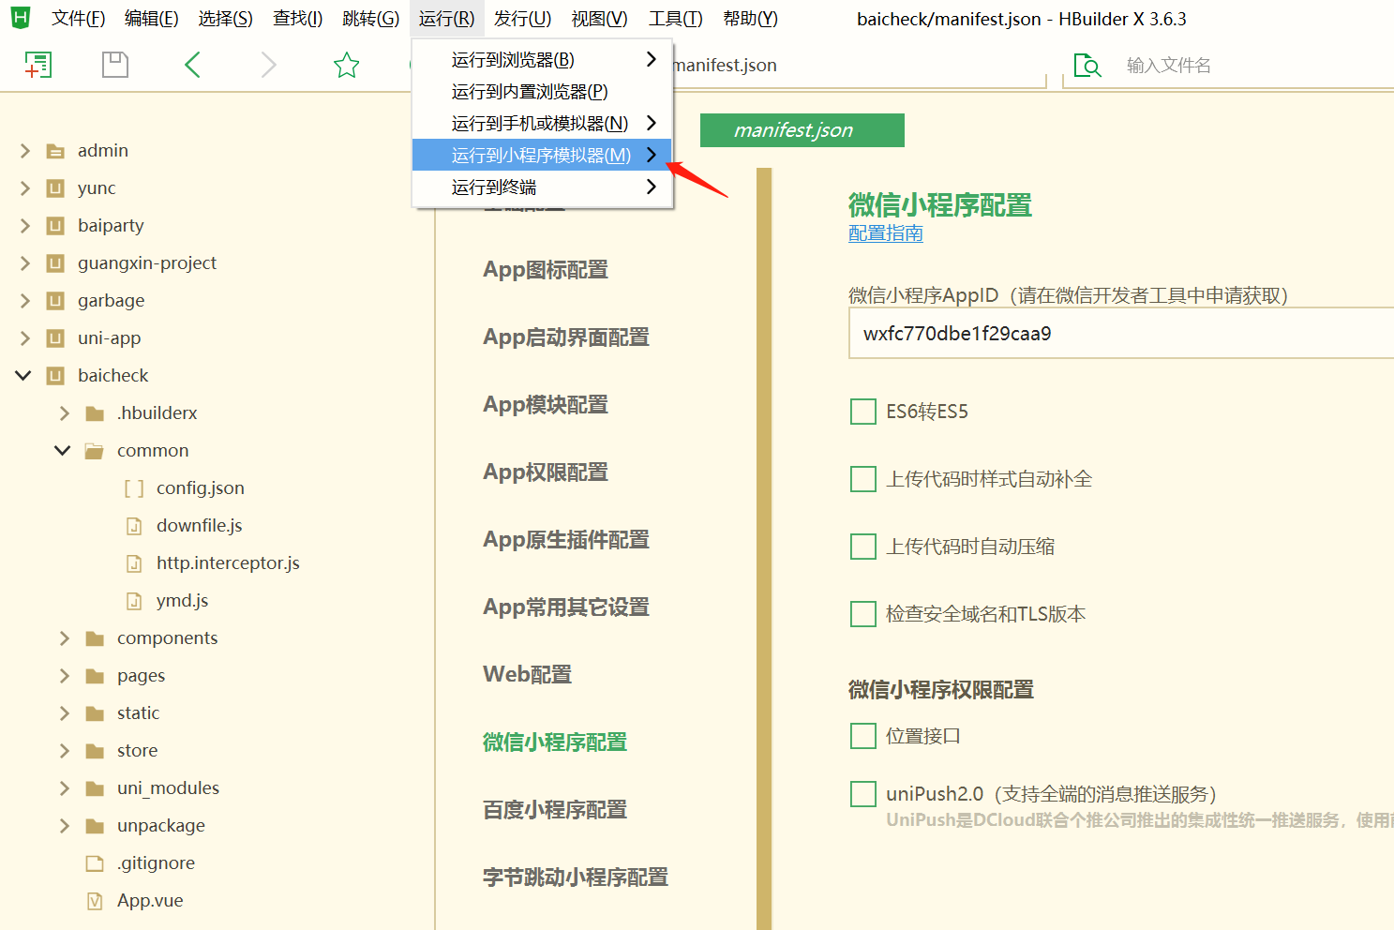Click the HBuilder X logo icon
1394x930 pixels.
coord(20,18)
